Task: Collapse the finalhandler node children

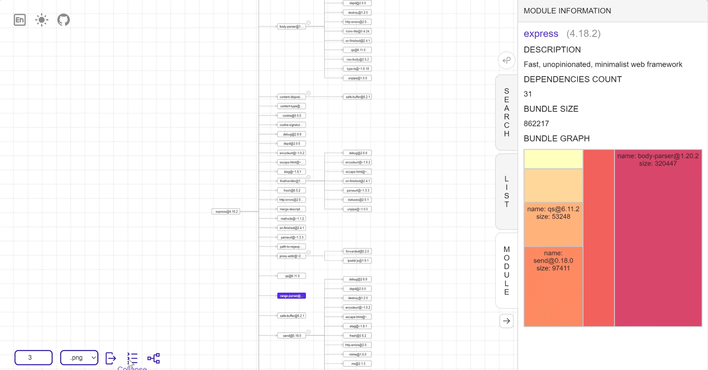Action: point(309,177)
